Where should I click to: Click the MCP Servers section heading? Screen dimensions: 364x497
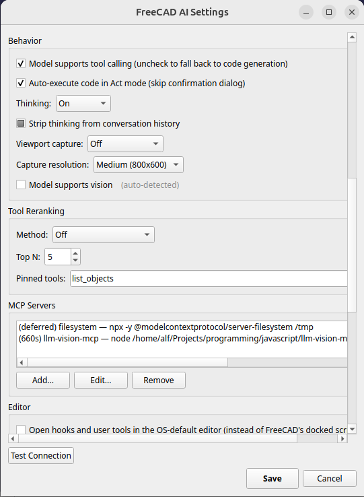[x=32, y=306]
